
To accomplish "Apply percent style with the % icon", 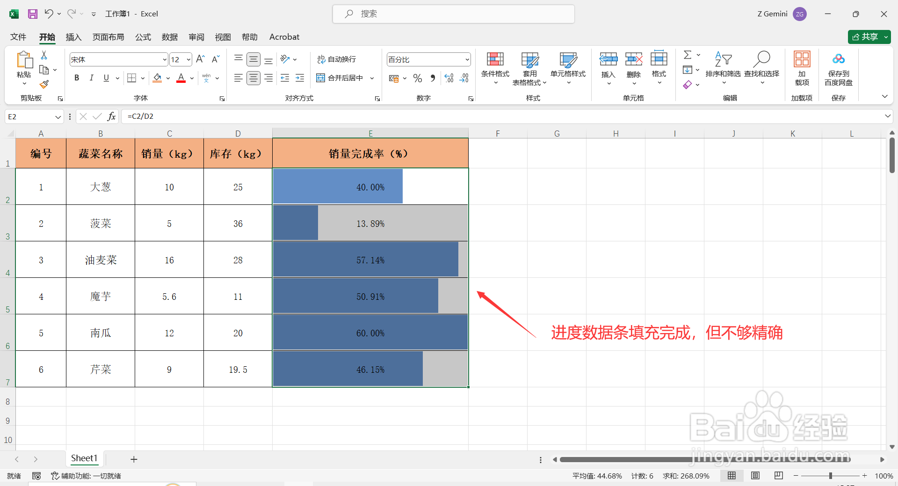I will (x=418, y=78).
